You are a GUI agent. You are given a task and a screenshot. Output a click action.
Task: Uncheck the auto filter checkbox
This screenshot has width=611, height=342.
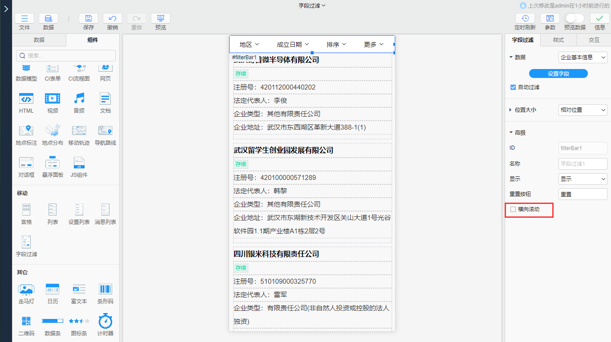tap(513, 87)
